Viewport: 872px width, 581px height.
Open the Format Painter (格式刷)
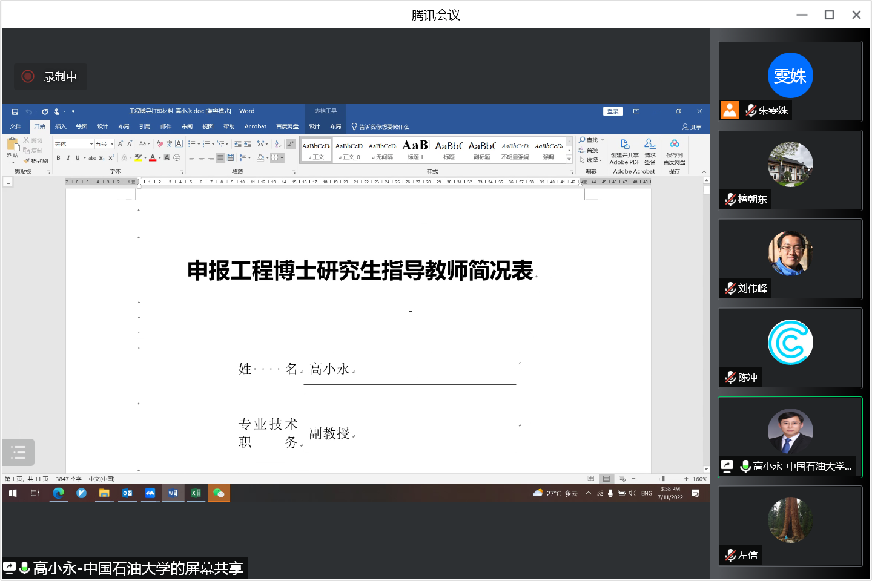coord(35,160)
